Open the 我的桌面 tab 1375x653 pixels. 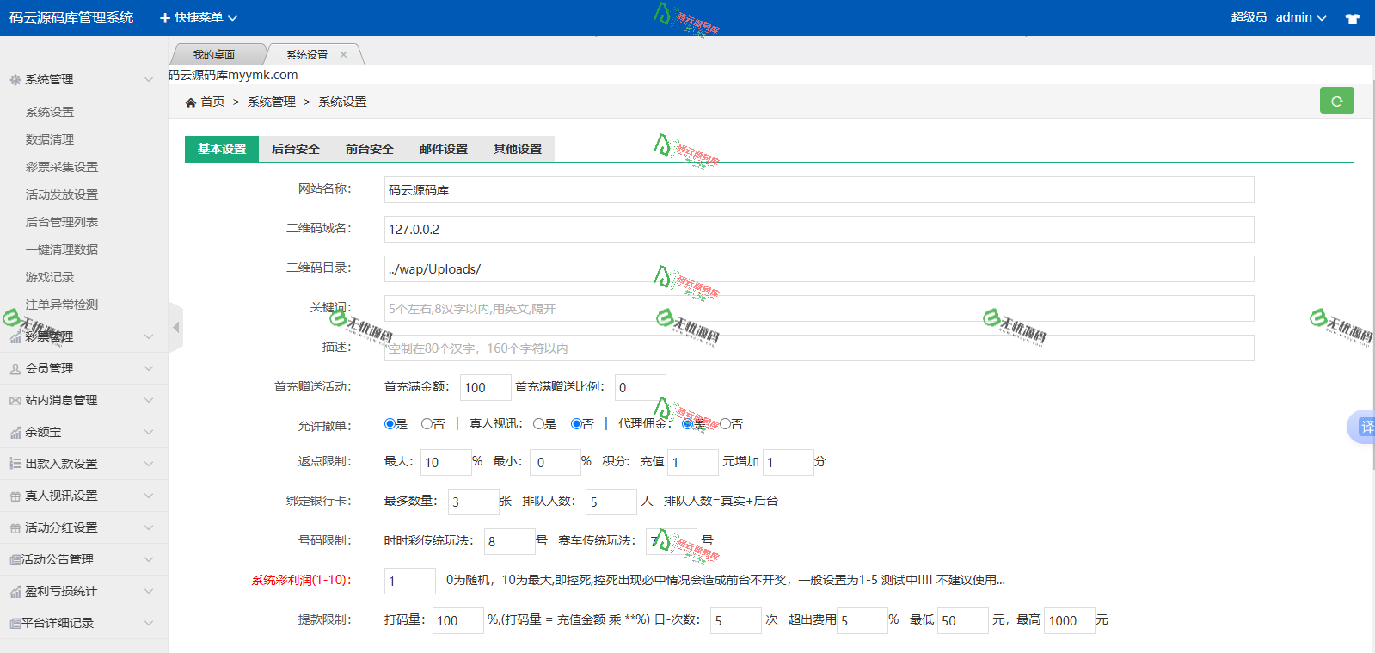click(214, 54)
